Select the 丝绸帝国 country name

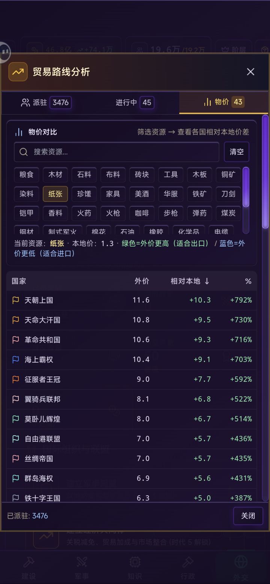coord(39,459)
